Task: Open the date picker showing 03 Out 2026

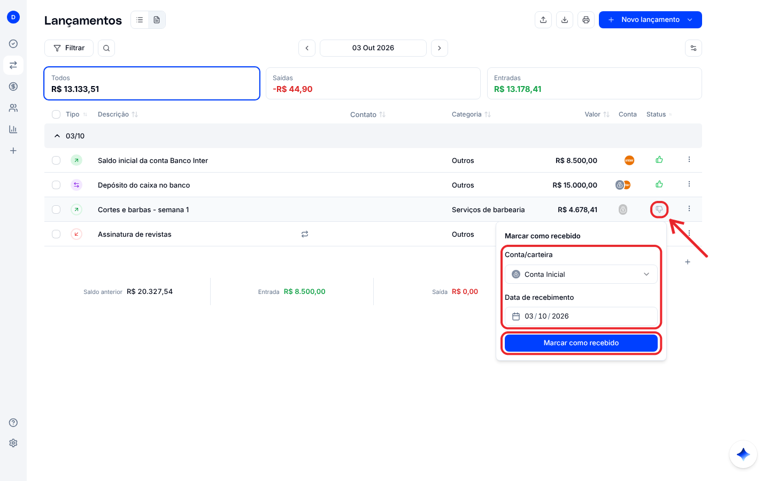Action: [x=373, y=48]
